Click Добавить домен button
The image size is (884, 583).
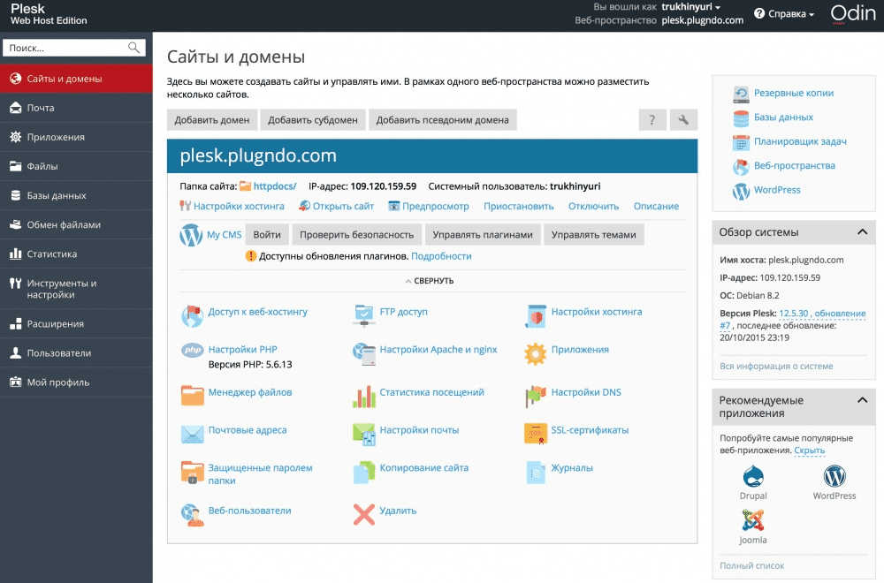212,120
